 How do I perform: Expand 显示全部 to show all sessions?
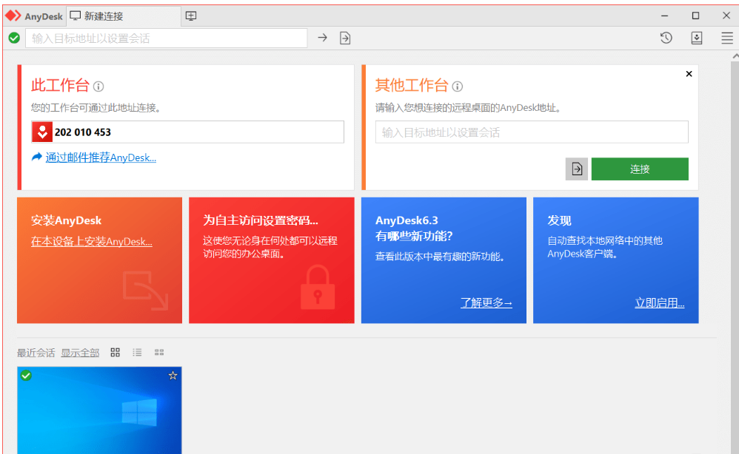[x=80, y=353]
